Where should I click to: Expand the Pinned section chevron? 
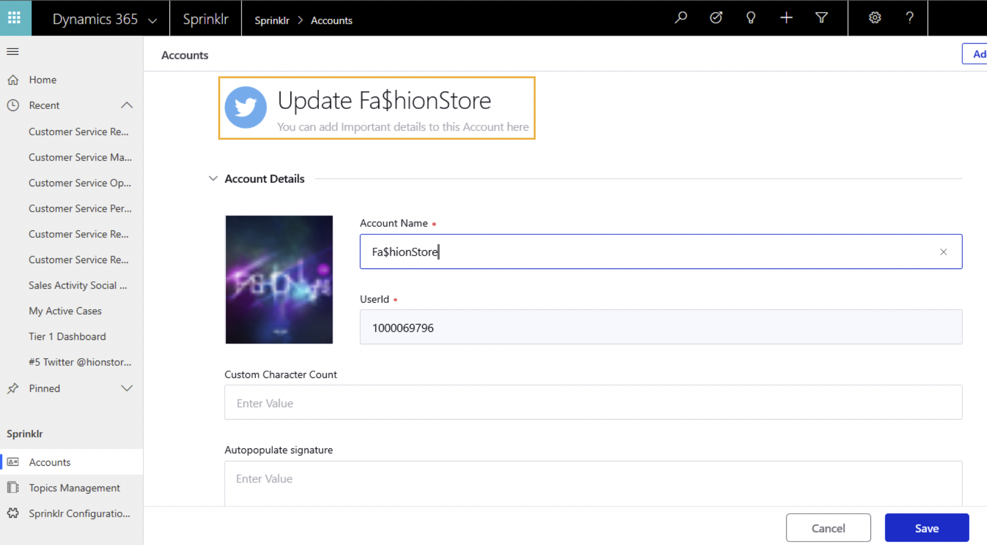coord(127,388)
